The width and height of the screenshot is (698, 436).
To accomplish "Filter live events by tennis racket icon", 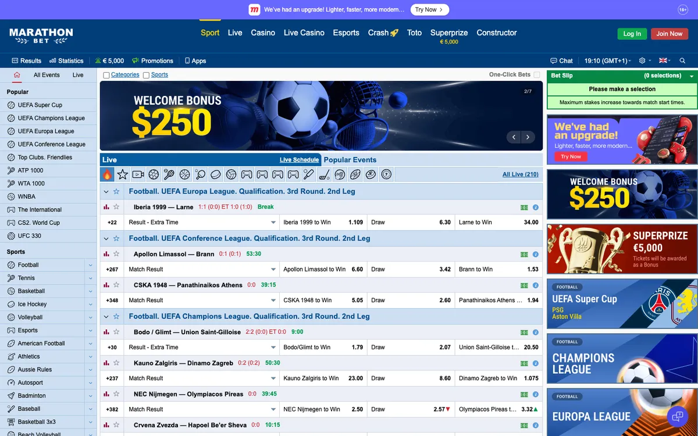I will (169, 174).
